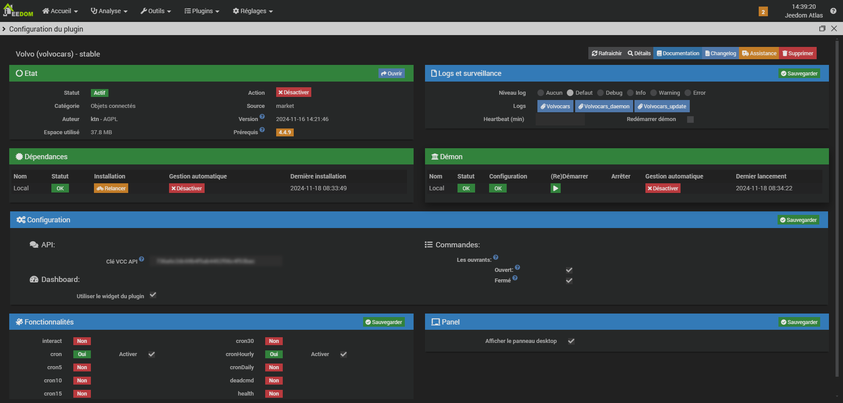Viewport: 843px width, 403px height.
Task: Click the Démon Configuration OK label
Action: (498, 189)
